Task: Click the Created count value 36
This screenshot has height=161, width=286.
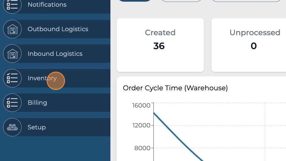Action: [159, 46]
